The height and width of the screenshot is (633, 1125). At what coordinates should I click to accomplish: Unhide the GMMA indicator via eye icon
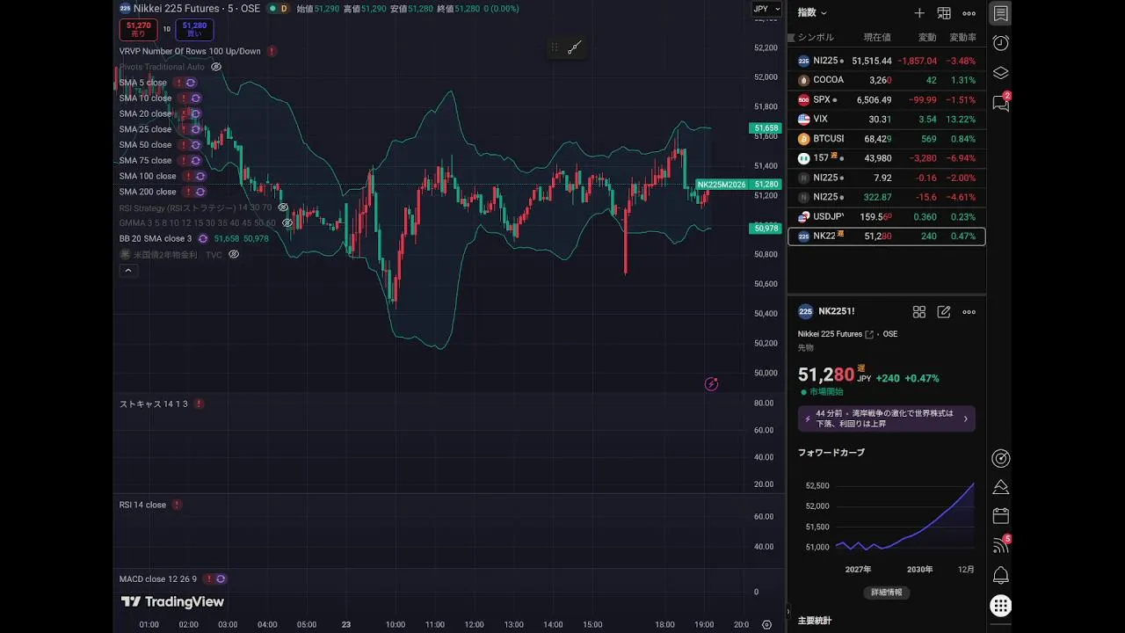pos(287,223)
